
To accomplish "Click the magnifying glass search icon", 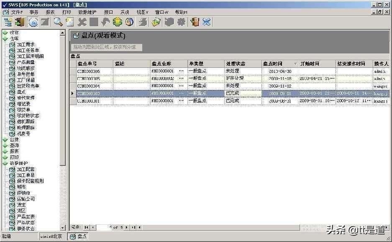I will pyautogui.click(x=58, y=22).
